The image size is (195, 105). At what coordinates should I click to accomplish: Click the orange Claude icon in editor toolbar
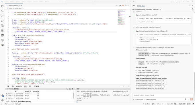(x=123, y=5)
